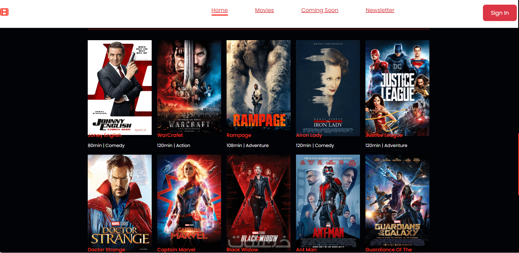
Task: Click the "Black Widow" title text
Action: click(242, 250)
